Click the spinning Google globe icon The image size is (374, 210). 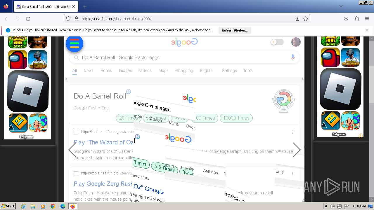(x=284, y=101)
